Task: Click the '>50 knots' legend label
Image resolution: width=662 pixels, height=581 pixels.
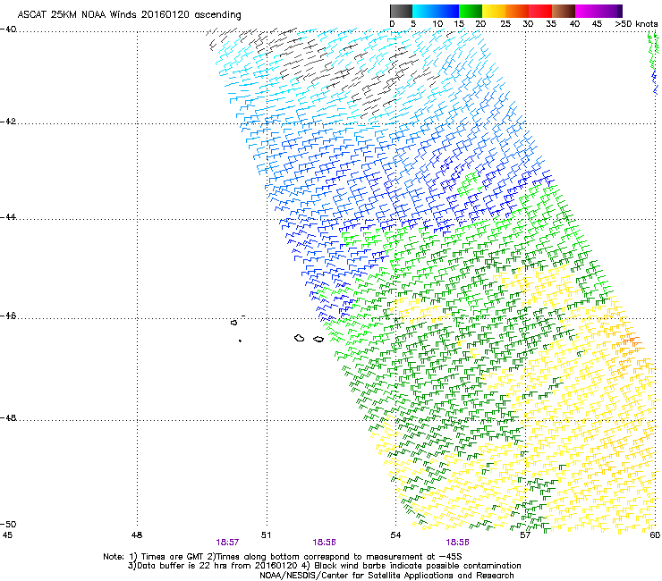Action: pyautogui.click(x=636, y=24)
